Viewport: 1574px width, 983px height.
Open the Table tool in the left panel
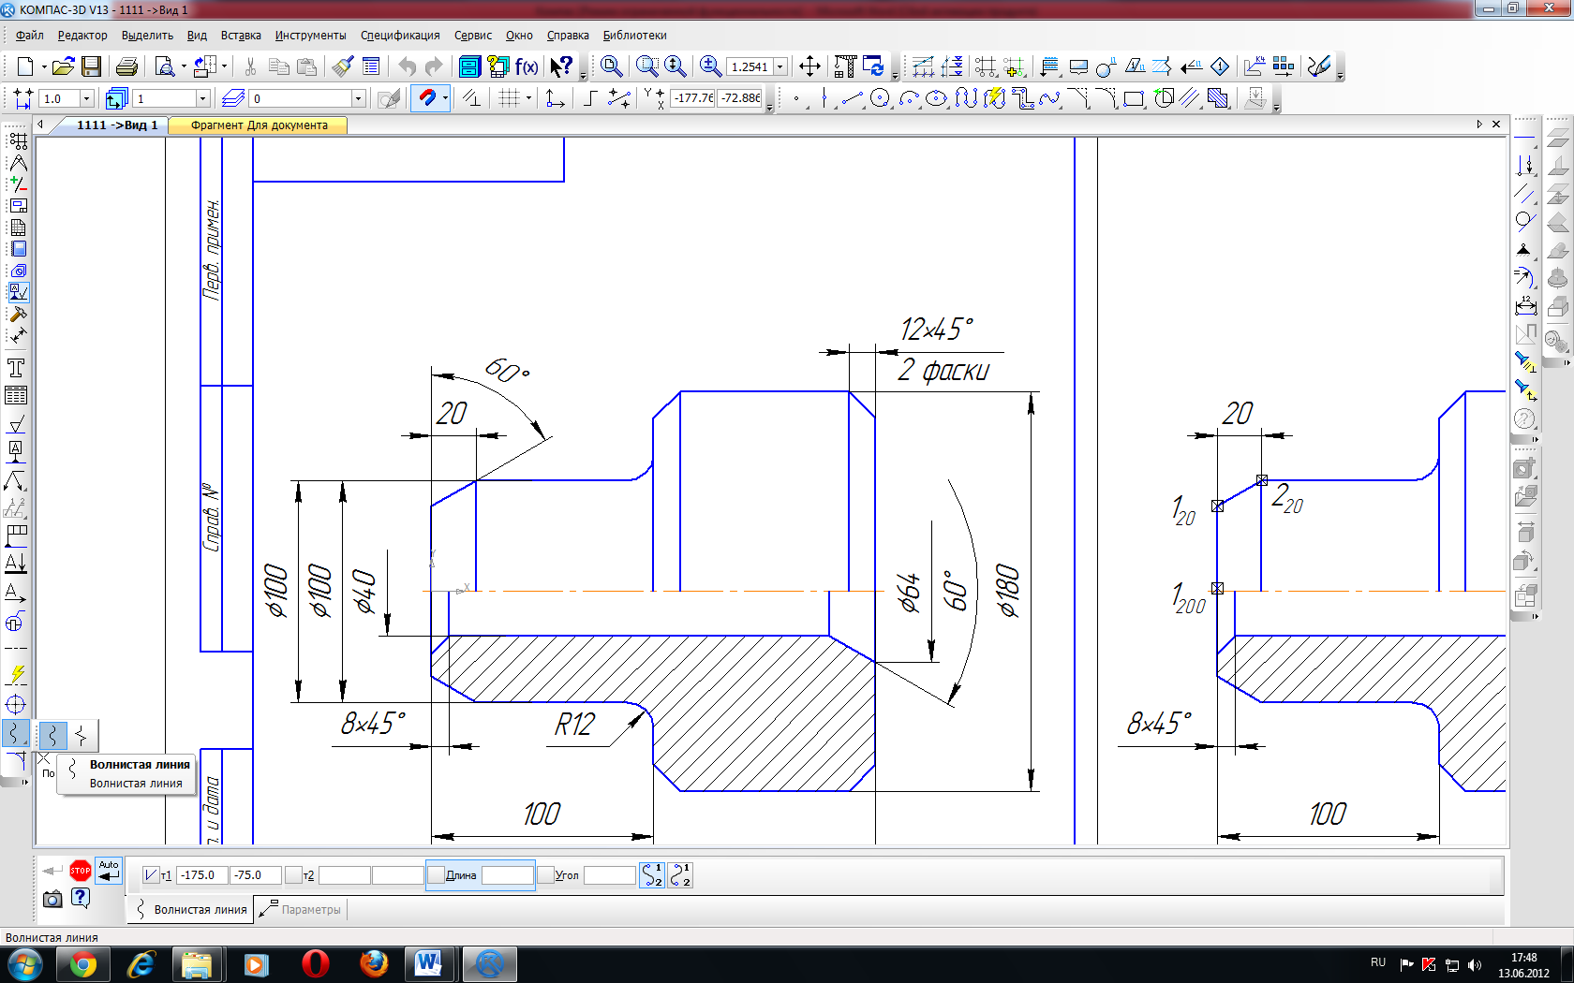pyautogui.click(x=16, y=395)
